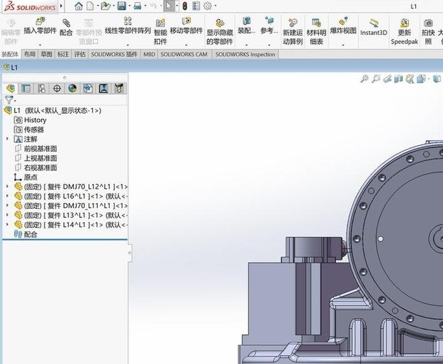Select the L1 root assembly node
443x364 pixels.
[x=53, y=111]
